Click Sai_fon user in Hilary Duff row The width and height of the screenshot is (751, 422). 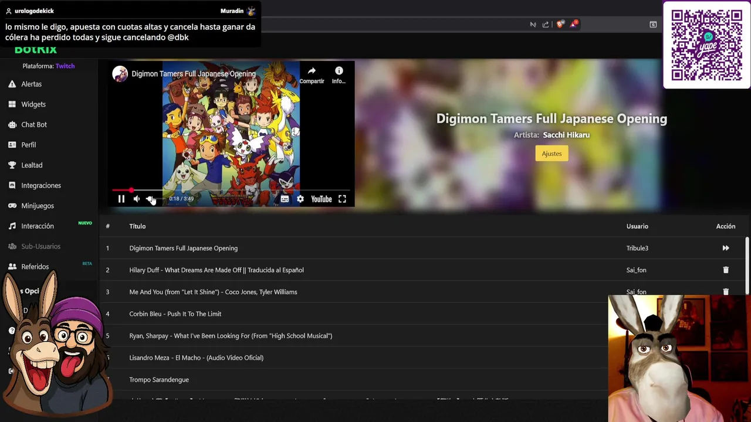tap(636, 270)
